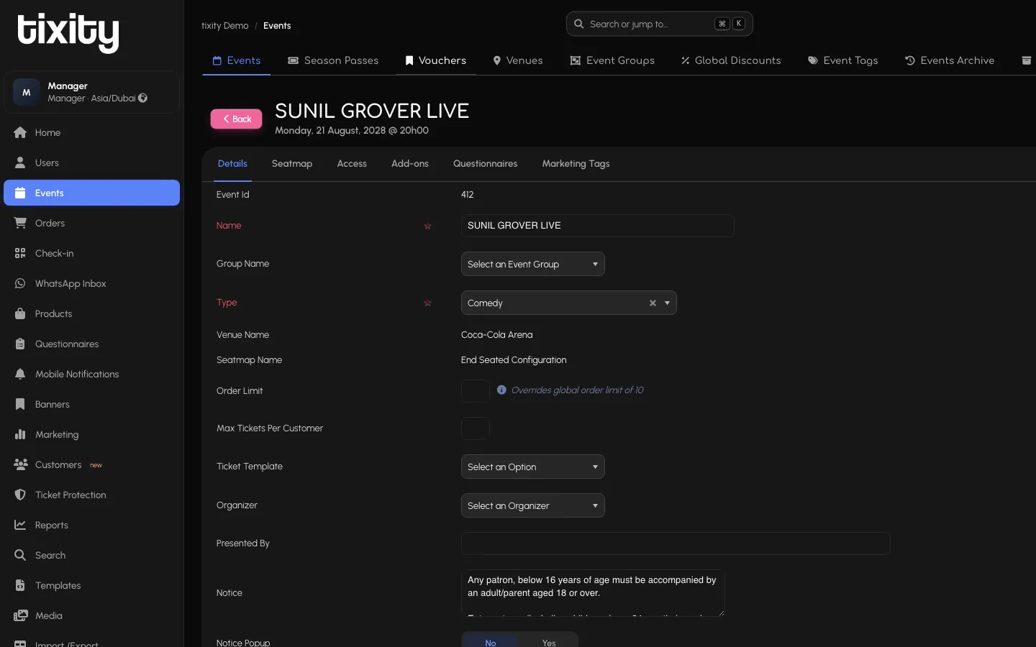This screenshot has width=1036, height=647.
Task: Click the Questionnaires clipboard icon
Action: [20, 344]
